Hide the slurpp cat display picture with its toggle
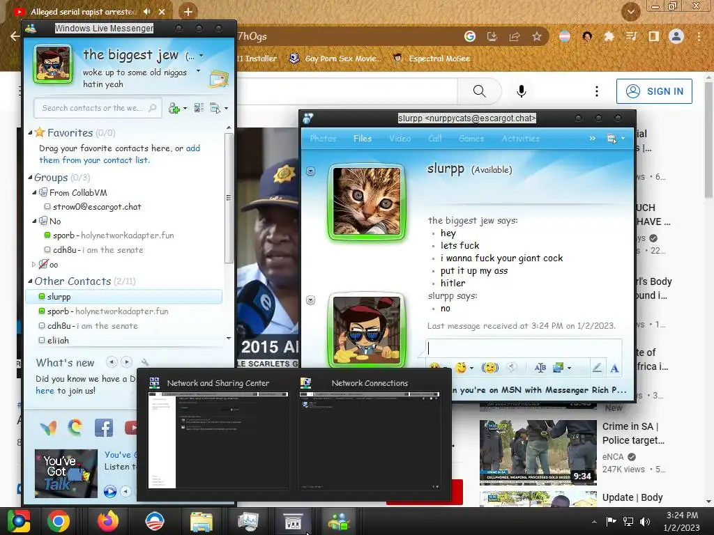Screen dimensions: 714x535 tap(310, 171)
